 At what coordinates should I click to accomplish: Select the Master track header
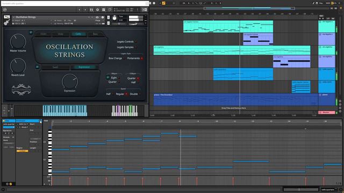(x=326, y=113)
